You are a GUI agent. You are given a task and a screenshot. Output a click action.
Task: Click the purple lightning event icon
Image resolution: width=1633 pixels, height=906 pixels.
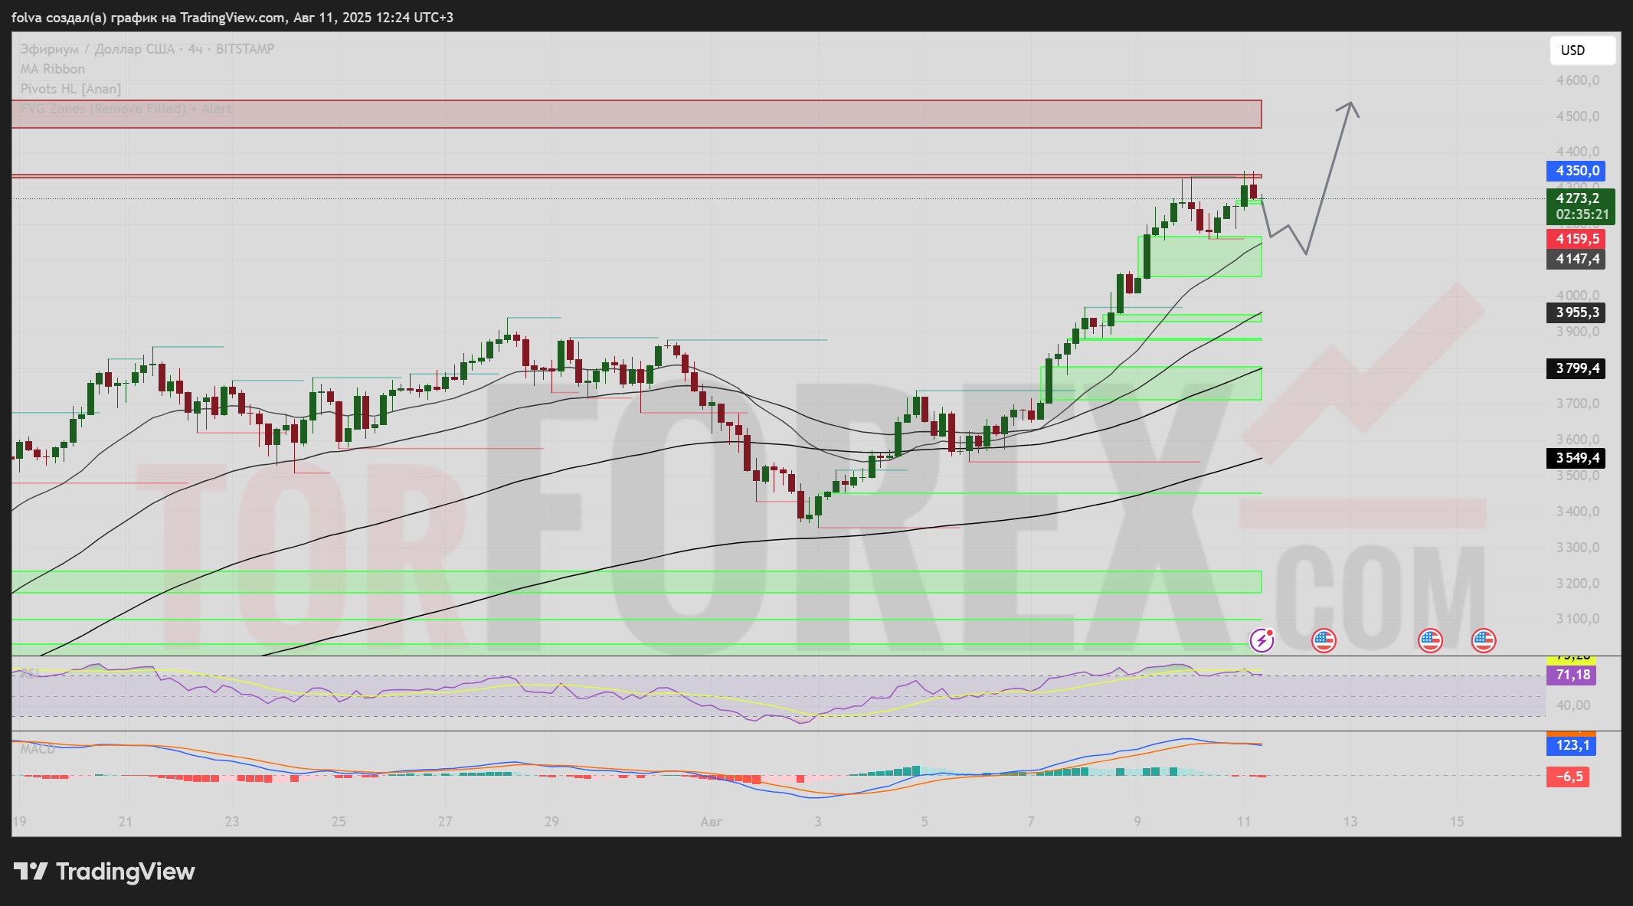pos(1262,639)
